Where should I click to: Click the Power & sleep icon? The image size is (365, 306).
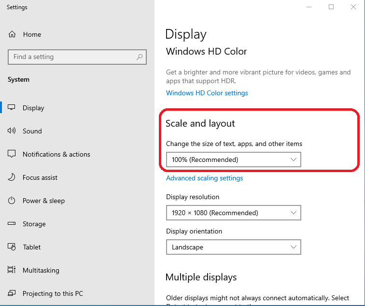coord(12,201)
